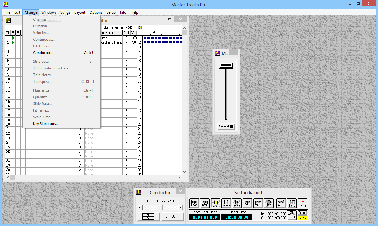Close the Conductor window

point(180,191)
